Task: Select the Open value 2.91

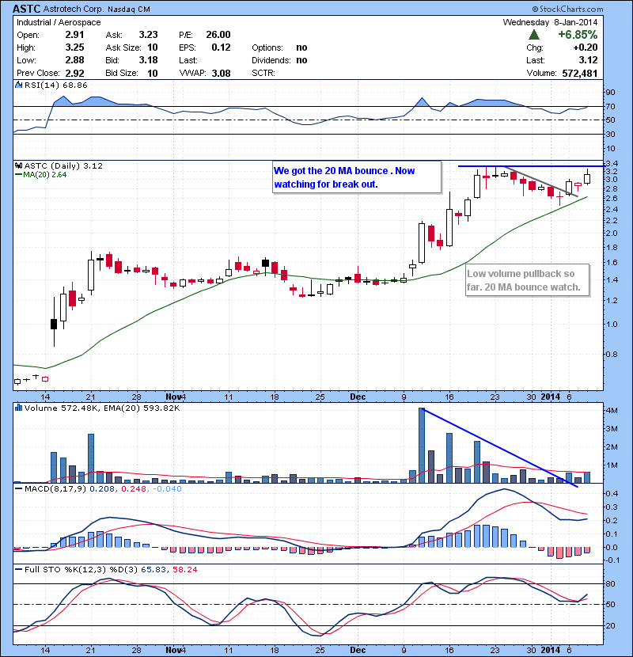Action: click(x=74, y=35)
